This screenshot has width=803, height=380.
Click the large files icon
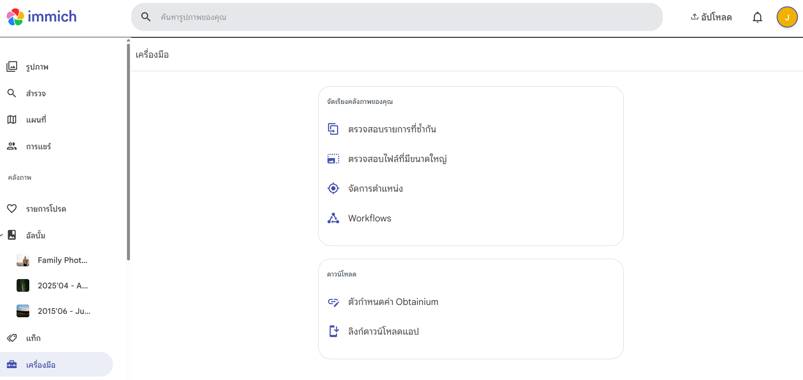pos(333,159)
